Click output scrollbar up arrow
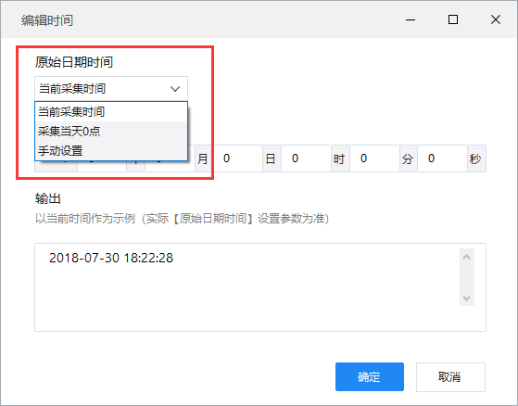 466,257
